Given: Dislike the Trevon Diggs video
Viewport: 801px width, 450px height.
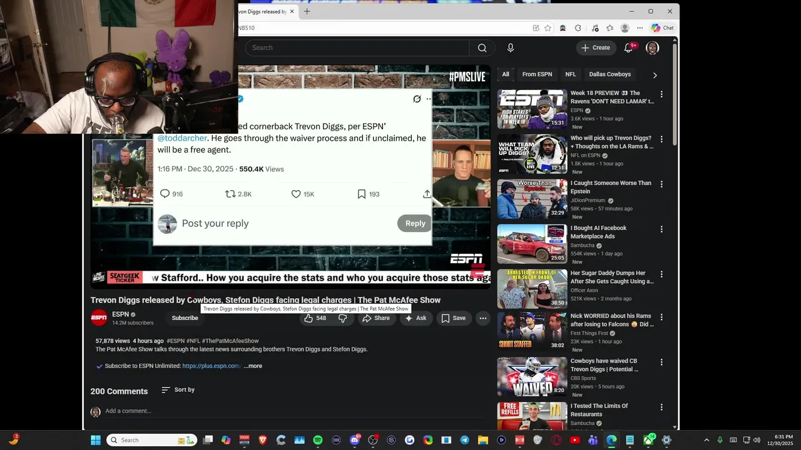Looking at the screenshot, I should 342,318.
